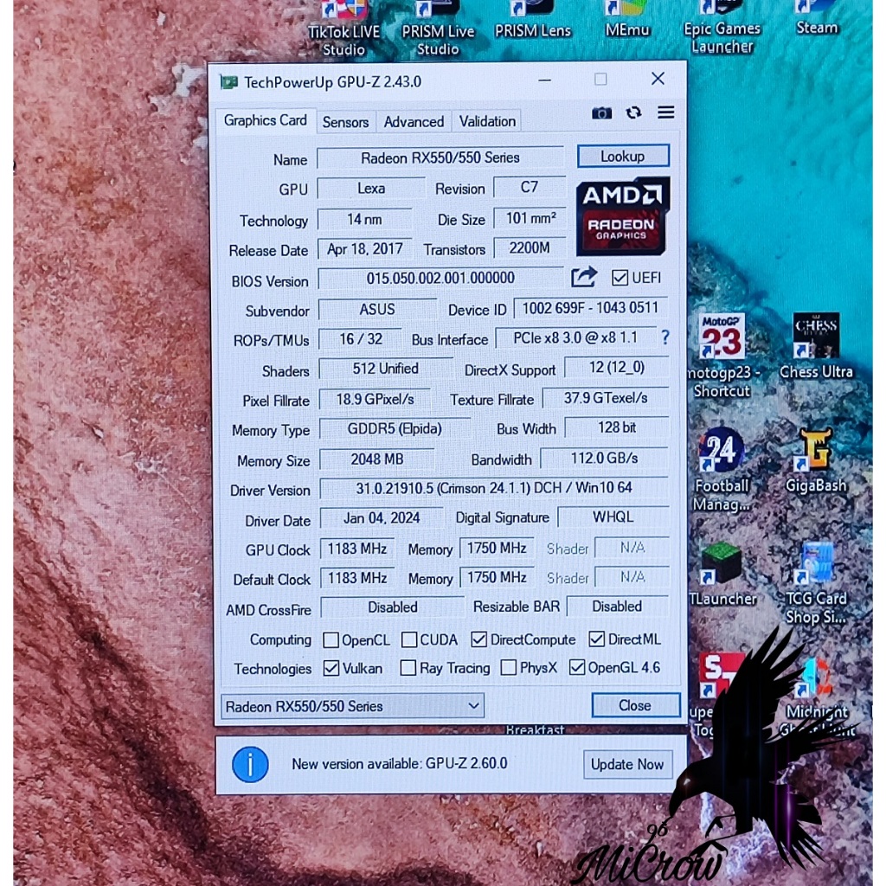Image resolution: width=886 pixels, height=886 pixels.
Task: Click the Memory Size value 2048 MB
Action: tap(377, 459)
